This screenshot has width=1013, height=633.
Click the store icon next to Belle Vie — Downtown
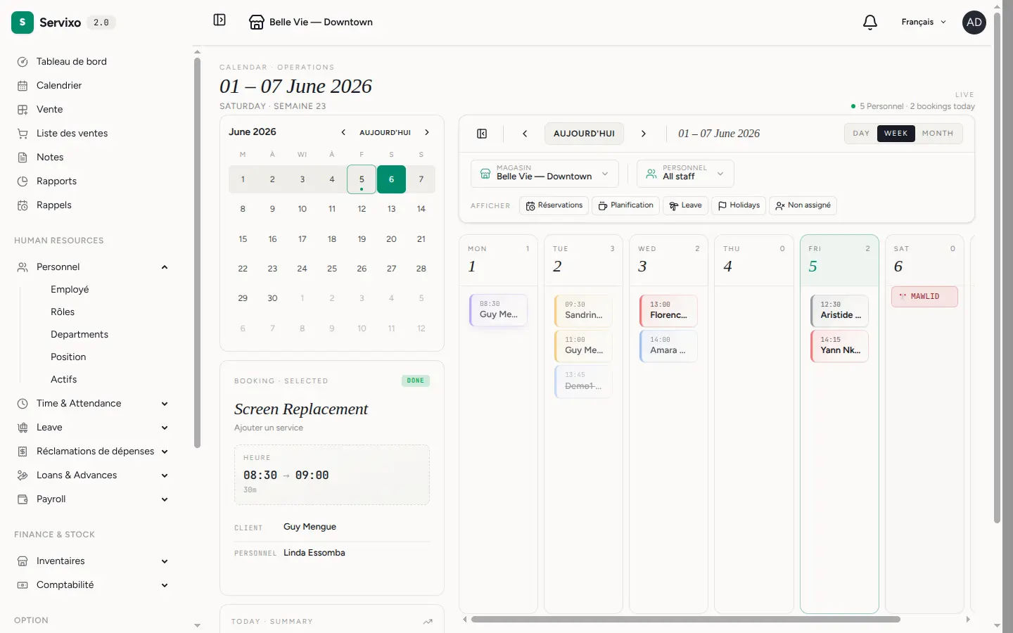click(257, 23)
